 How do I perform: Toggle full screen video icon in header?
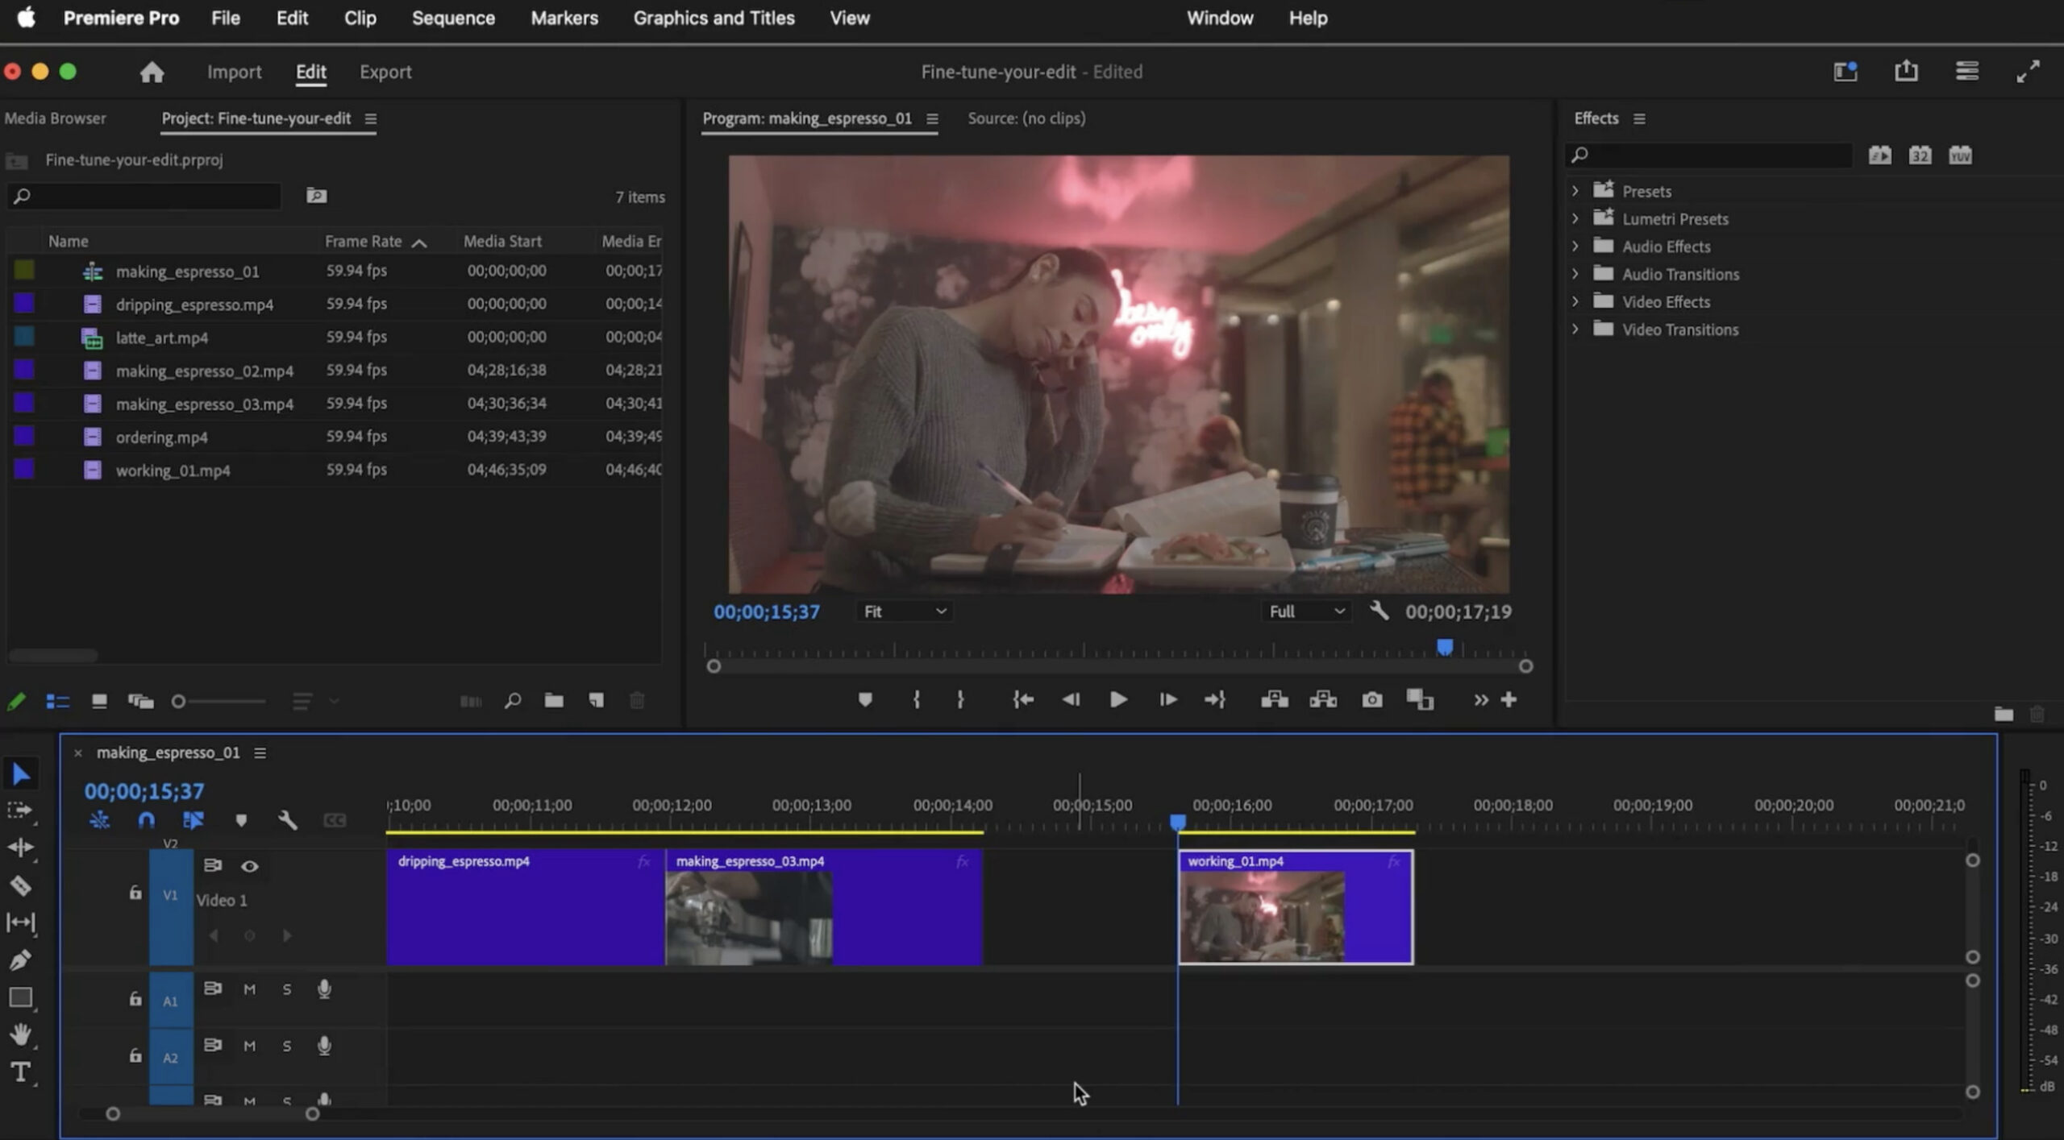(2029, 71)
